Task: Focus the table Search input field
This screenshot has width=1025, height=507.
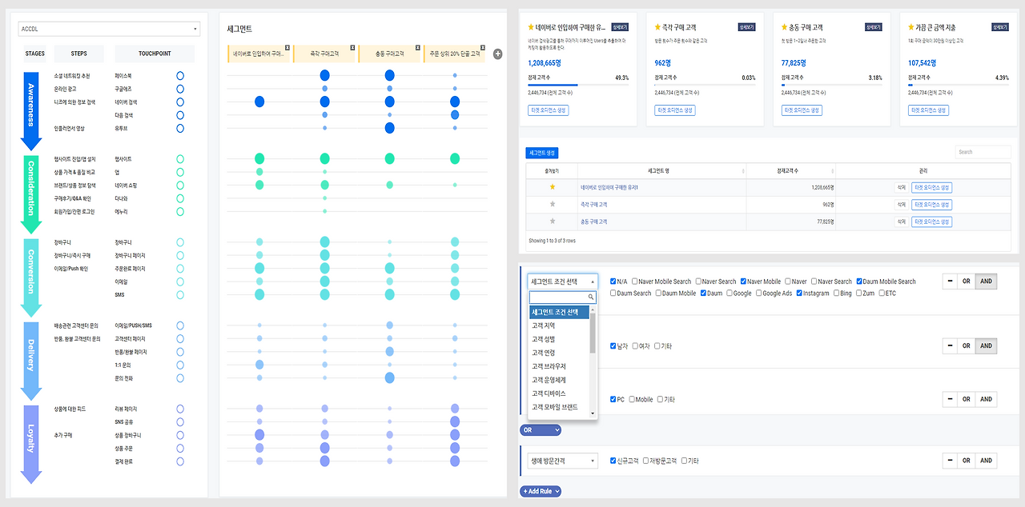Action: click(x=983, y=151)
